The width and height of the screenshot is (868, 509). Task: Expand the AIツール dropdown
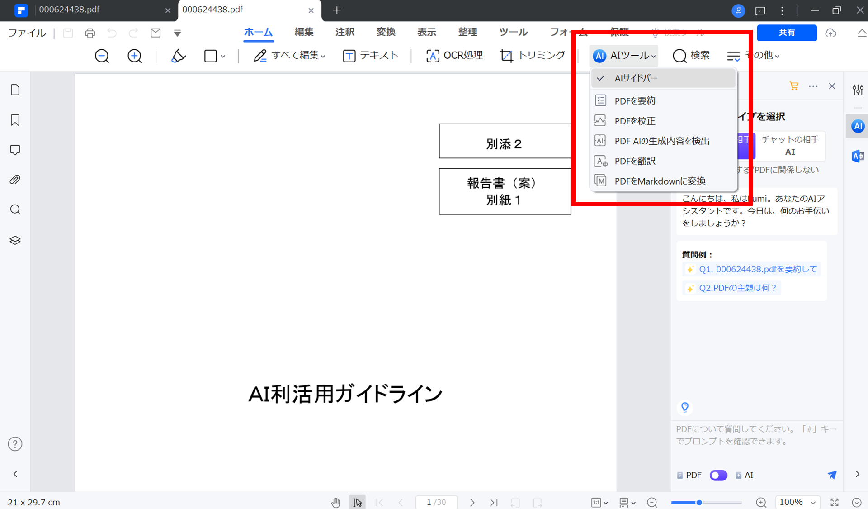(x=624, y=56)
